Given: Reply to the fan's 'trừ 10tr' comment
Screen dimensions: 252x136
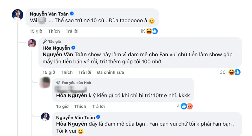Looking at the screenshot, I should click(x=98, y=106).
